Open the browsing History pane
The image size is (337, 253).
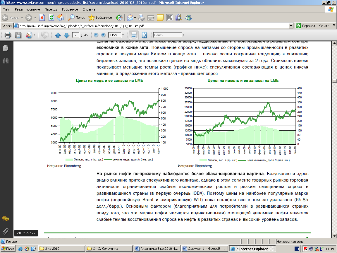pos(119,18)
